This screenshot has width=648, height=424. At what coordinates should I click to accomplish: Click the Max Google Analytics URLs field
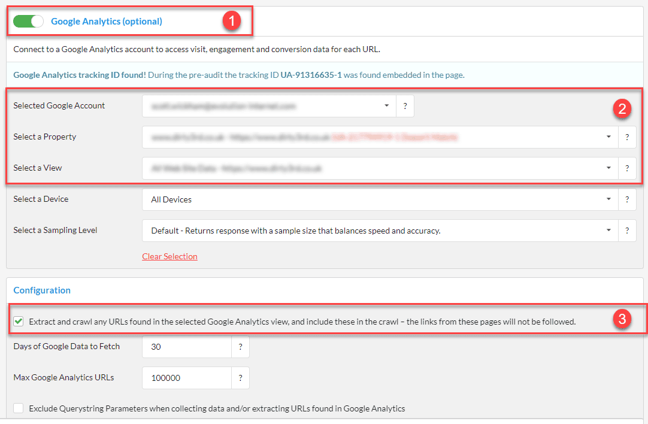[x=187, y=378]
